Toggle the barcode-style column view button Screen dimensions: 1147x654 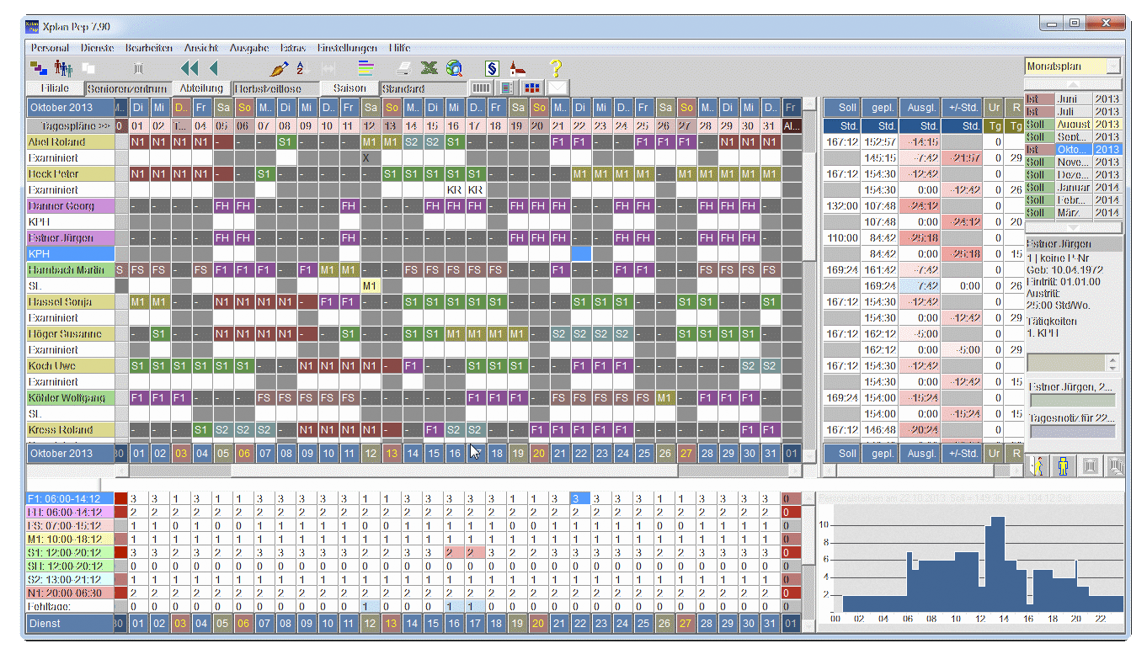pyautogui.click(x=481, y=88)
